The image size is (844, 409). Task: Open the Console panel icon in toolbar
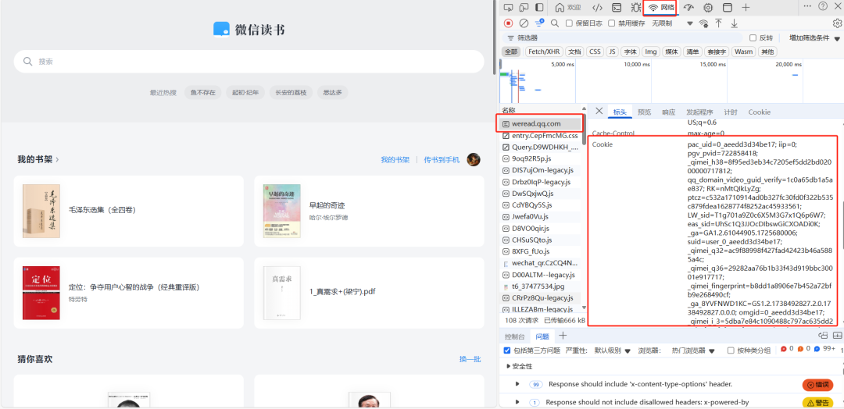(x=617, y=8)
